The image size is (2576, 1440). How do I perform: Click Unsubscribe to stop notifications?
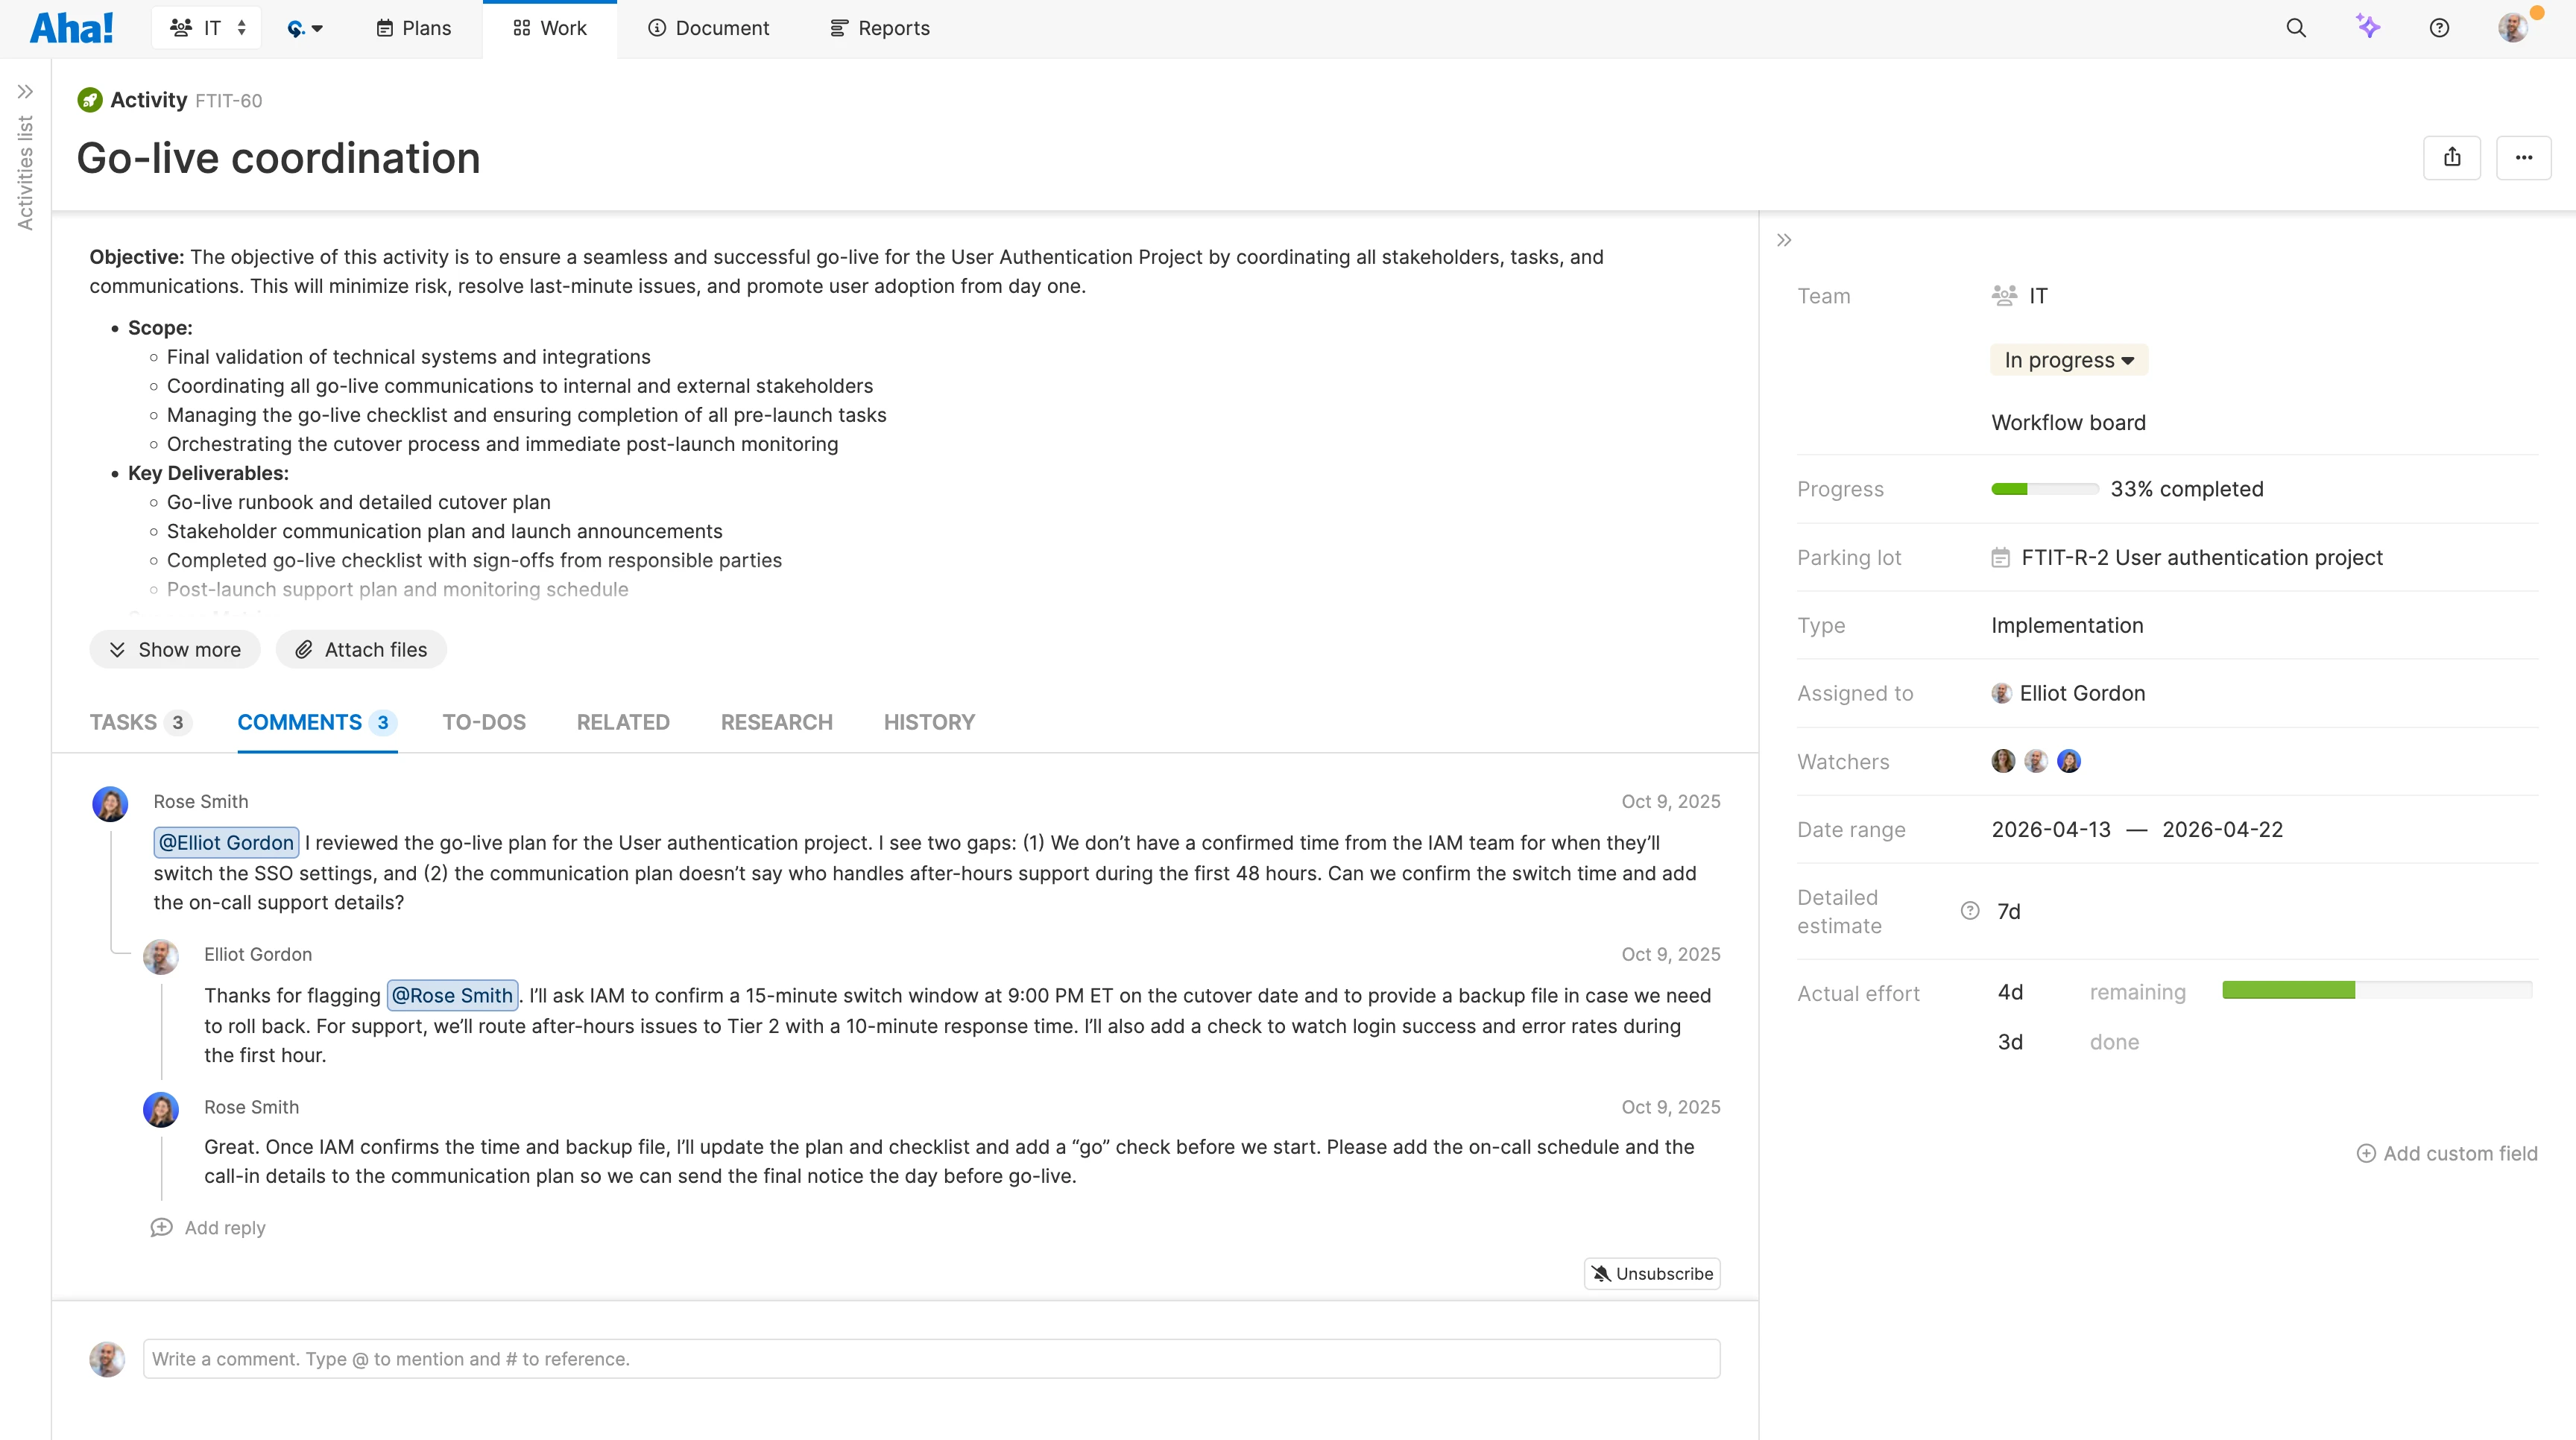(1651, 1273)
